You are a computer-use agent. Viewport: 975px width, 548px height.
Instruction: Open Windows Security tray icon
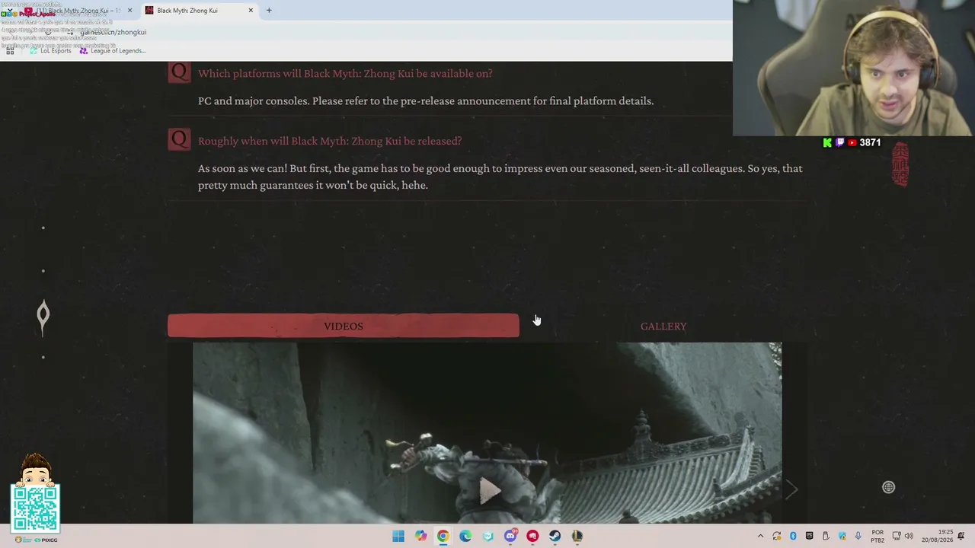tap(842, 536)
